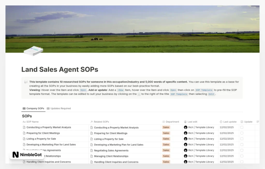Image resolution: width=265 pixels, height=169 pixels.
Task: Click the Sales tag in the first row
Action: coord(166,127)
